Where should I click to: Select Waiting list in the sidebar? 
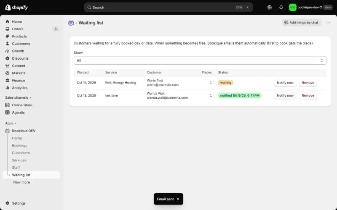click(31, 175)
